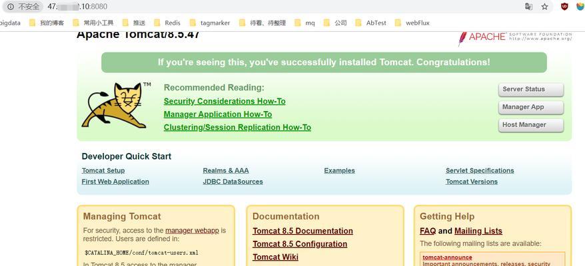The height and width of the screenshot is (266, 585).
Task: Click the Tomcat cat logo image
Action: pyautogui.click(x=116, y=106)
